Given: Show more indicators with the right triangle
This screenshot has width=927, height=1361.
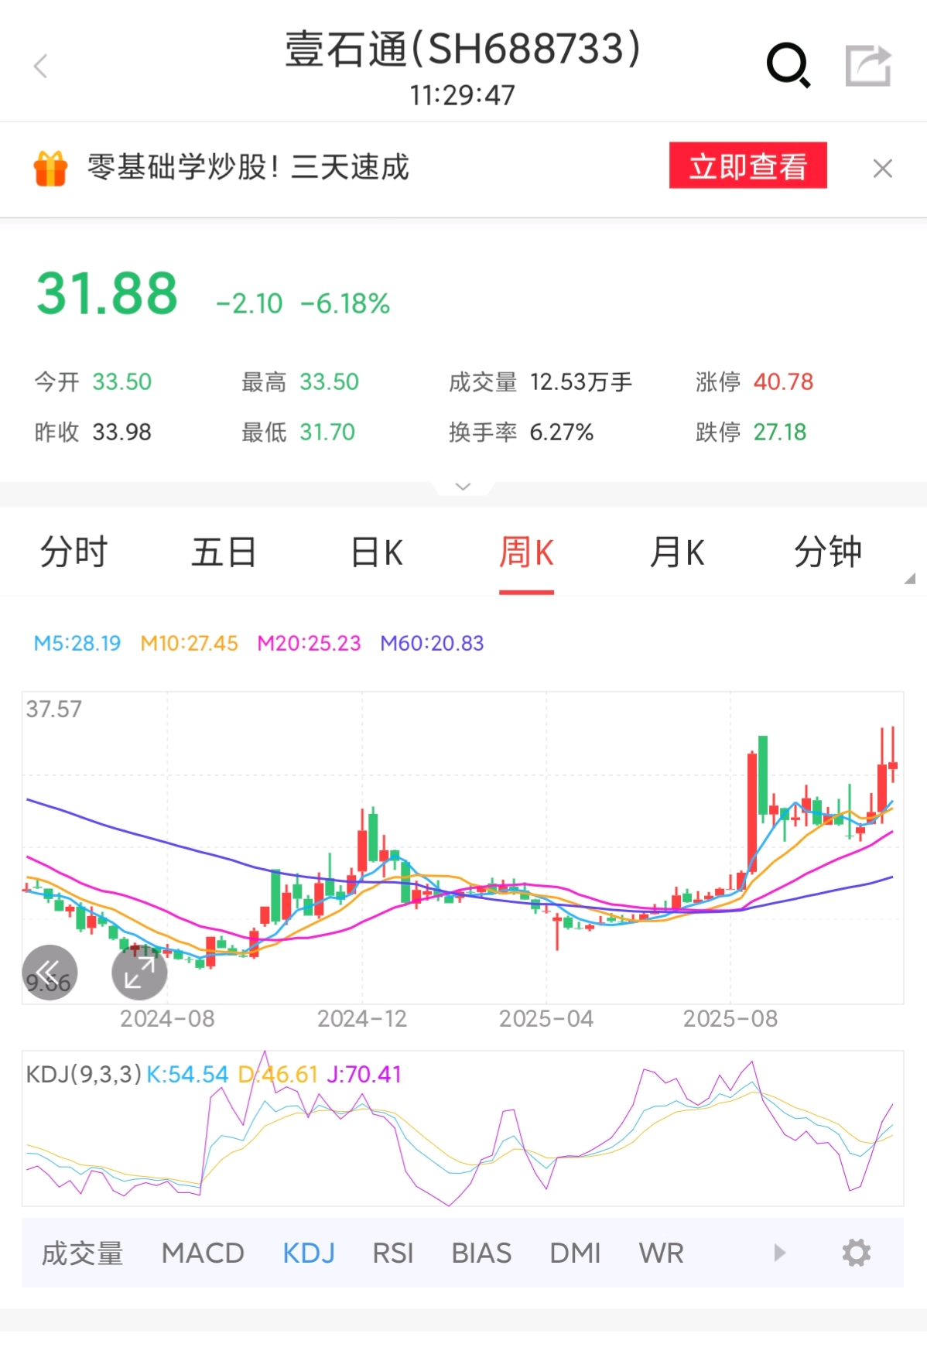Looking at the screenshot, I should pyautogui.click(x=779, y=1253).
